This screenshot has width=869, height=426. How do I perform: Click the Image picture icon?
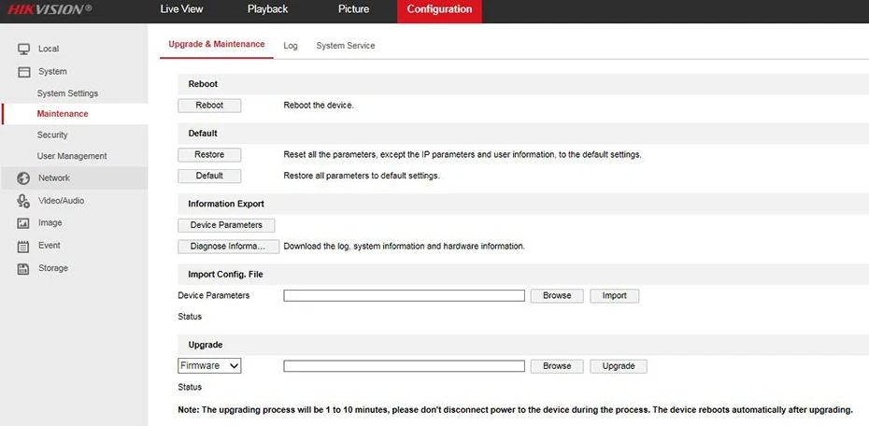point(23,223)
